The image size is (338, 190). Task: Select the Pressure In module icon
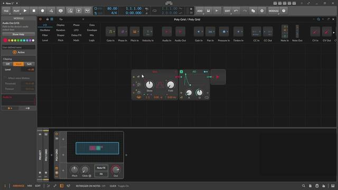(x=224, y=32)
